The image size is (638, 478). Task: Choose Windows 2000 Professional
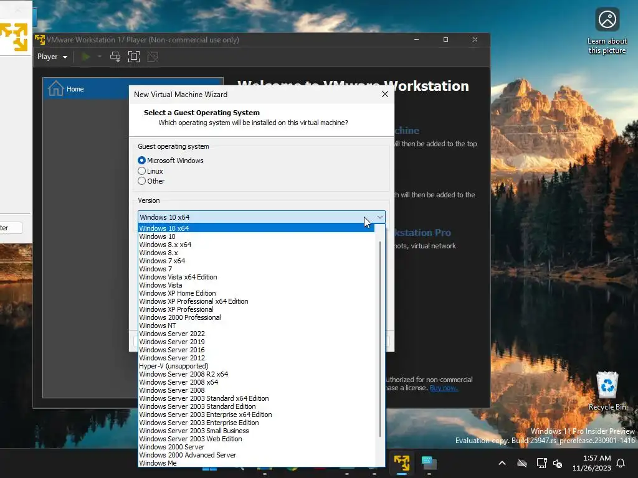[x=256, y=317]
